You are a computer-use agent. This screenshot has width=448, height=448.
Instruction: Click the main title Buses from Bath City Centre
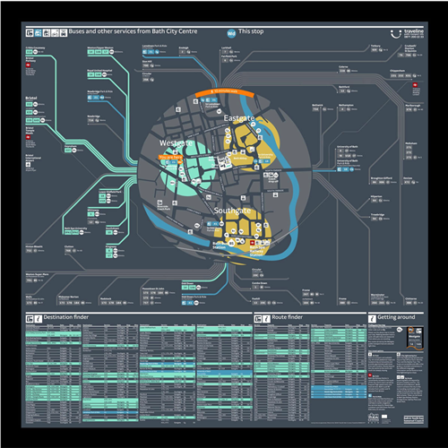133,31
